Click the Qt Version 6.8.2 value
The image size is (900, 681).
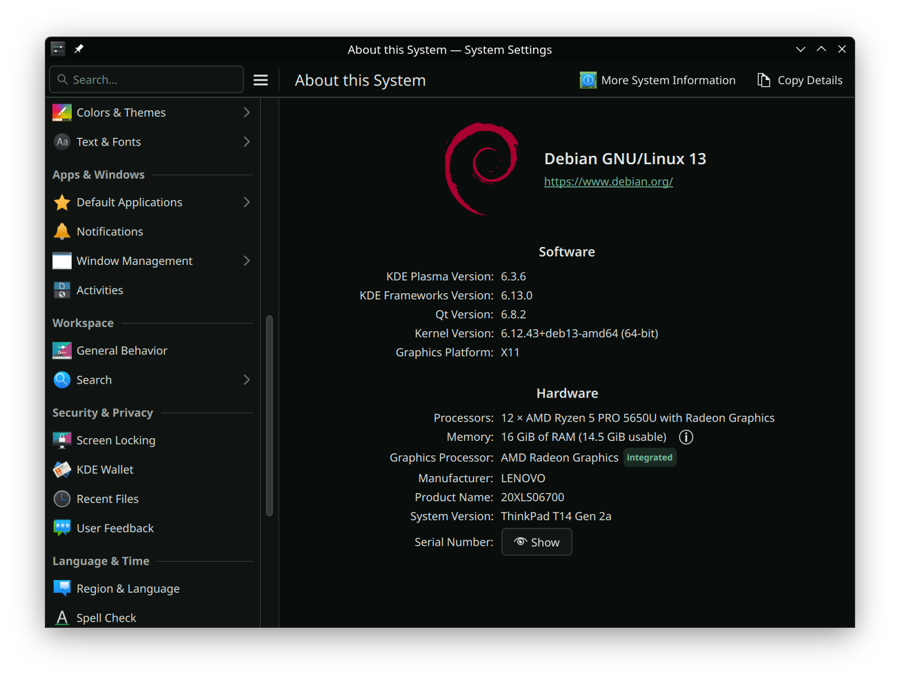(513, 314)
